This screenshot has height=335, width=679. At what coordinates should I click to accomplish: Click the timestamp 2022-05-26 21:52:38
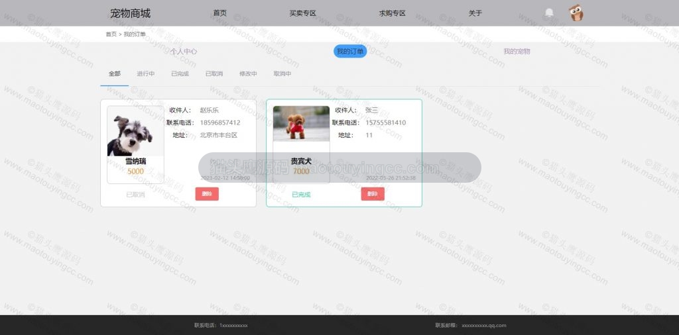[x=391, y=177]
